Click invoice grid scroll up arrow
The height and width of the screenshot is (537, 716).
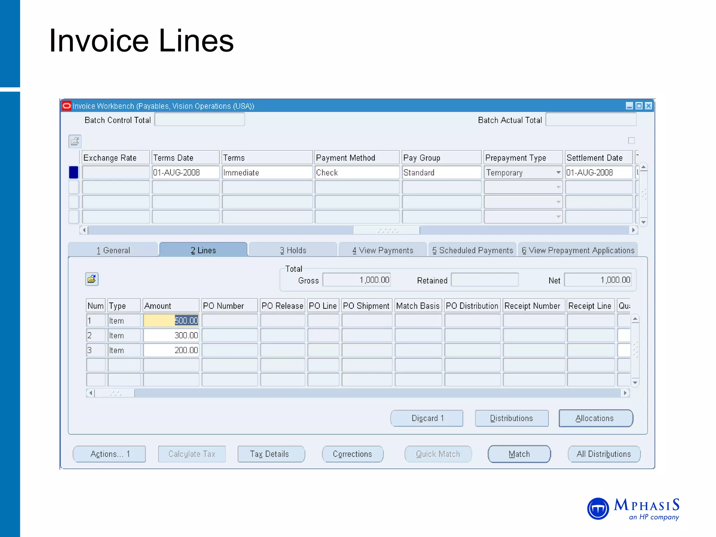pos(643,167)
